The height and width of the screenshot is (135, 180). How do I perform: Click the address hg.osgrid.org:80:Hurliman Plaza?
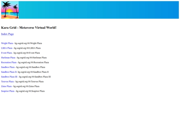pyautogui.click(x=32, y=58)
